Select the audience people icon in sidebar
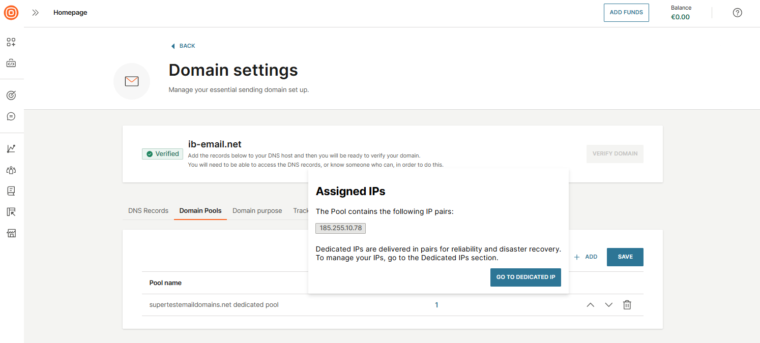 [x=11, y=170]
